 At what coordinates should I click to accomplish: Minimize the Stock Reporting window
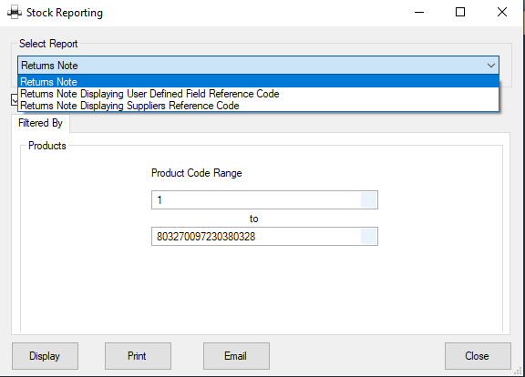[419, 13]
